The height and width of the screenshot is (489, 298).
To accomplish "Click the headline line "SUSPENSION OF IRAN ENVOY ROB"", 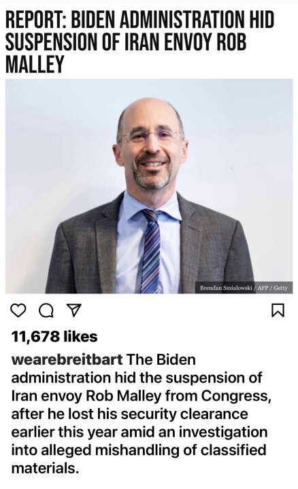I will click(x=126, y=42).
